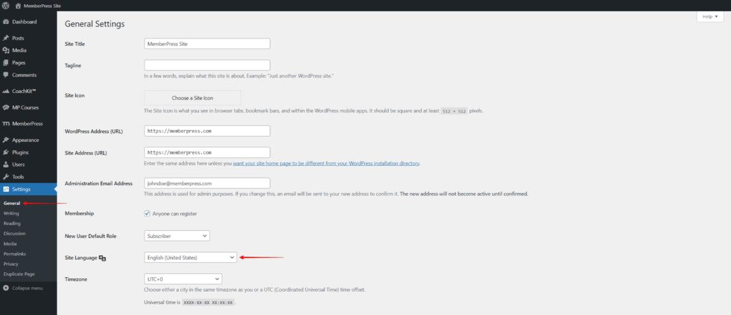
Task: Open the Users menu item
Action: pos(28,165)
